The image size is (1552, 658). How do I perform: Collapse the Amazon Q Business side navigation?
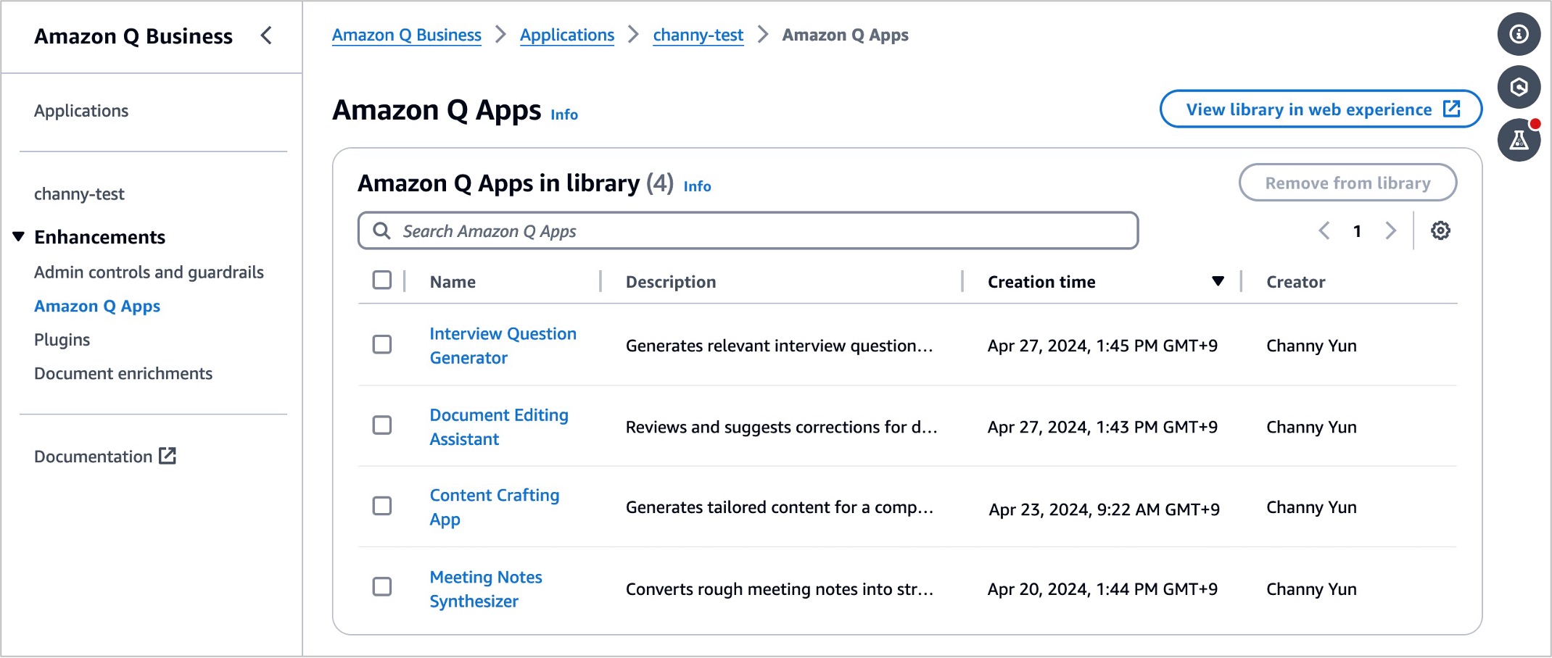(x=266, y=36)
